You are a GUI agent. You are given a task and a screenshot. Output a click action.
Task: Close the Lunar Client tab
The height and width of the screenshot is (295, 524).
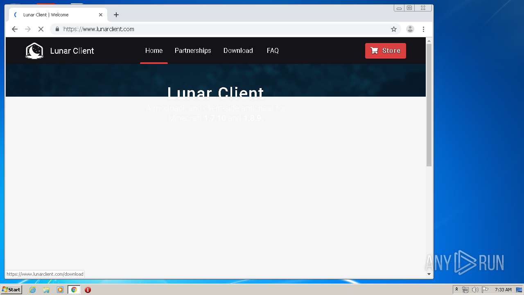click(101, 15)
